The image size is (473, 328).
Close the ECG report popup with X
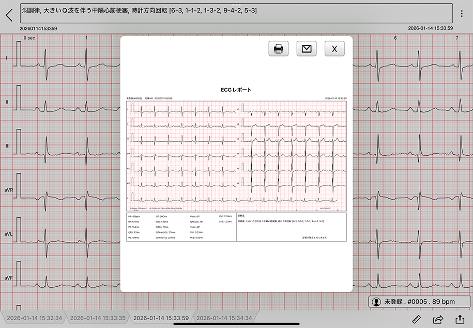point(334,49)
